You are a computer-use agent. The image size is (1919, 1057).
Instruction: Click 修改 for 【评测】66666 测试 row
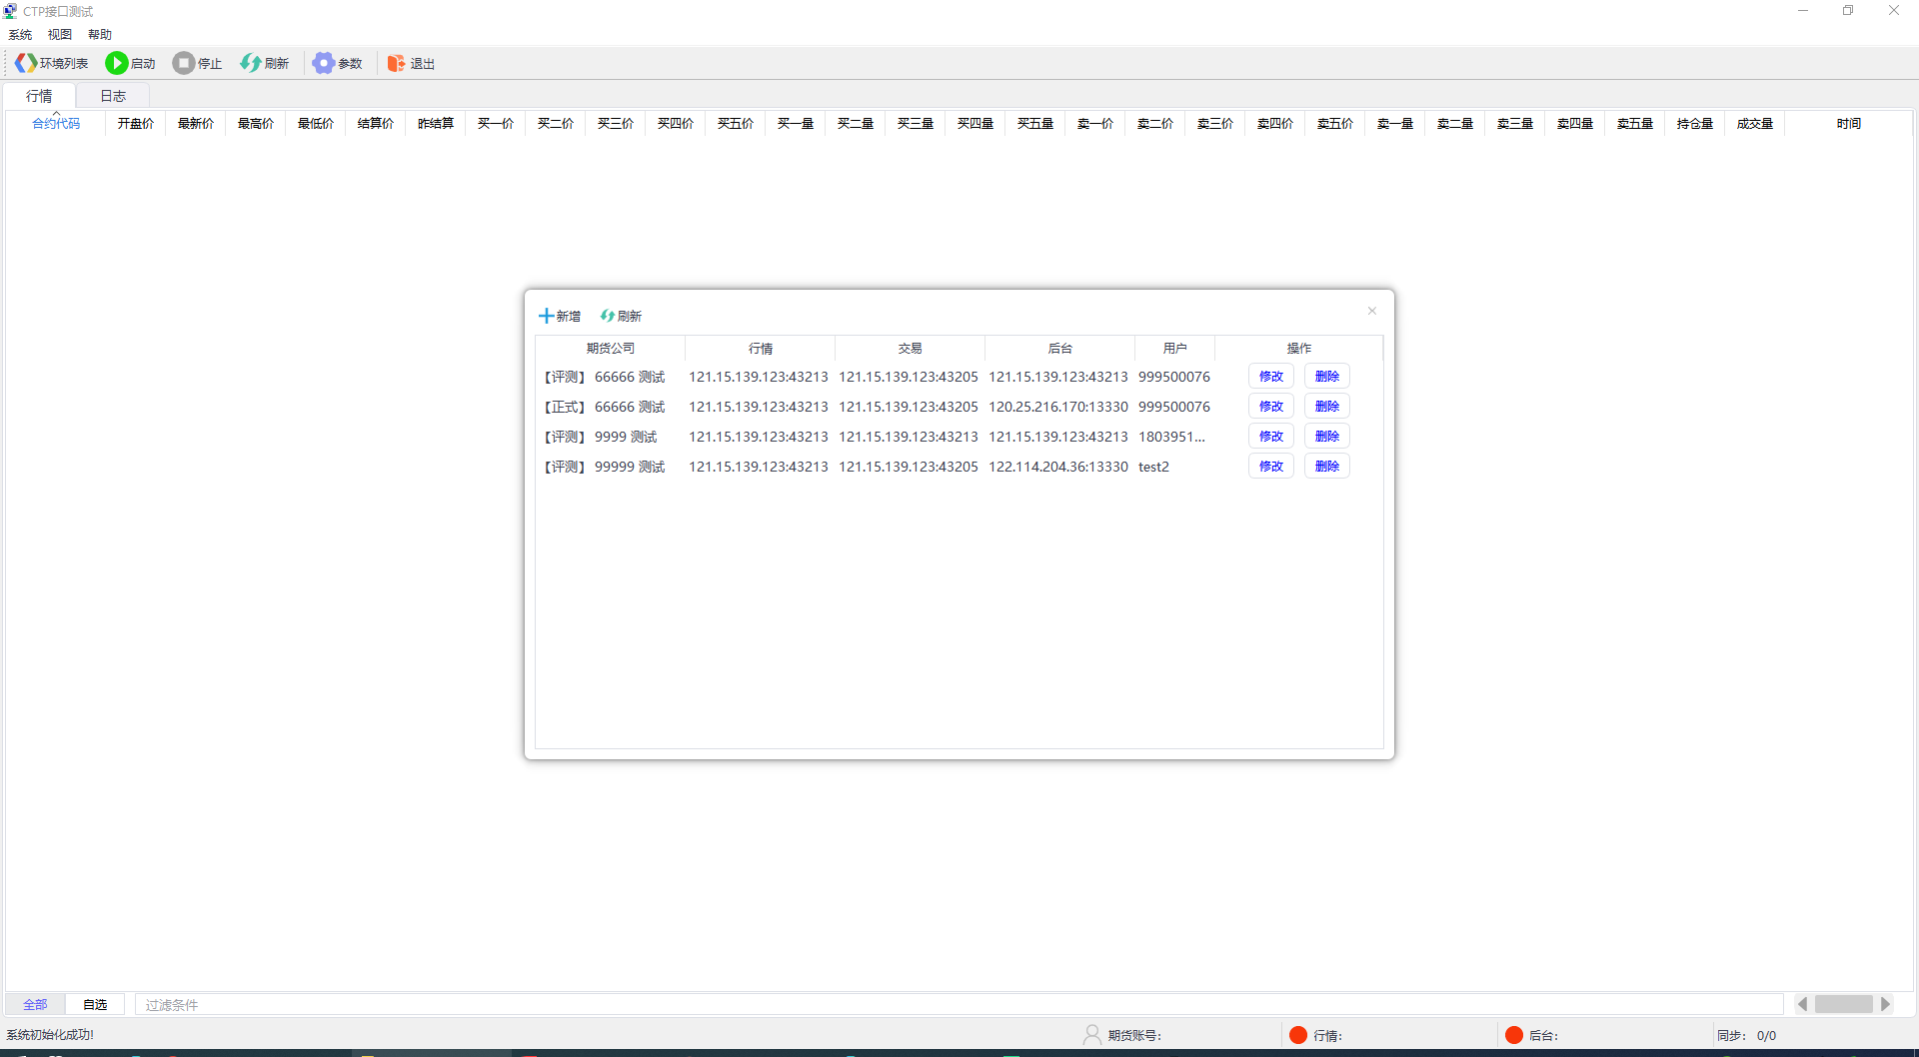[1271, 377]
